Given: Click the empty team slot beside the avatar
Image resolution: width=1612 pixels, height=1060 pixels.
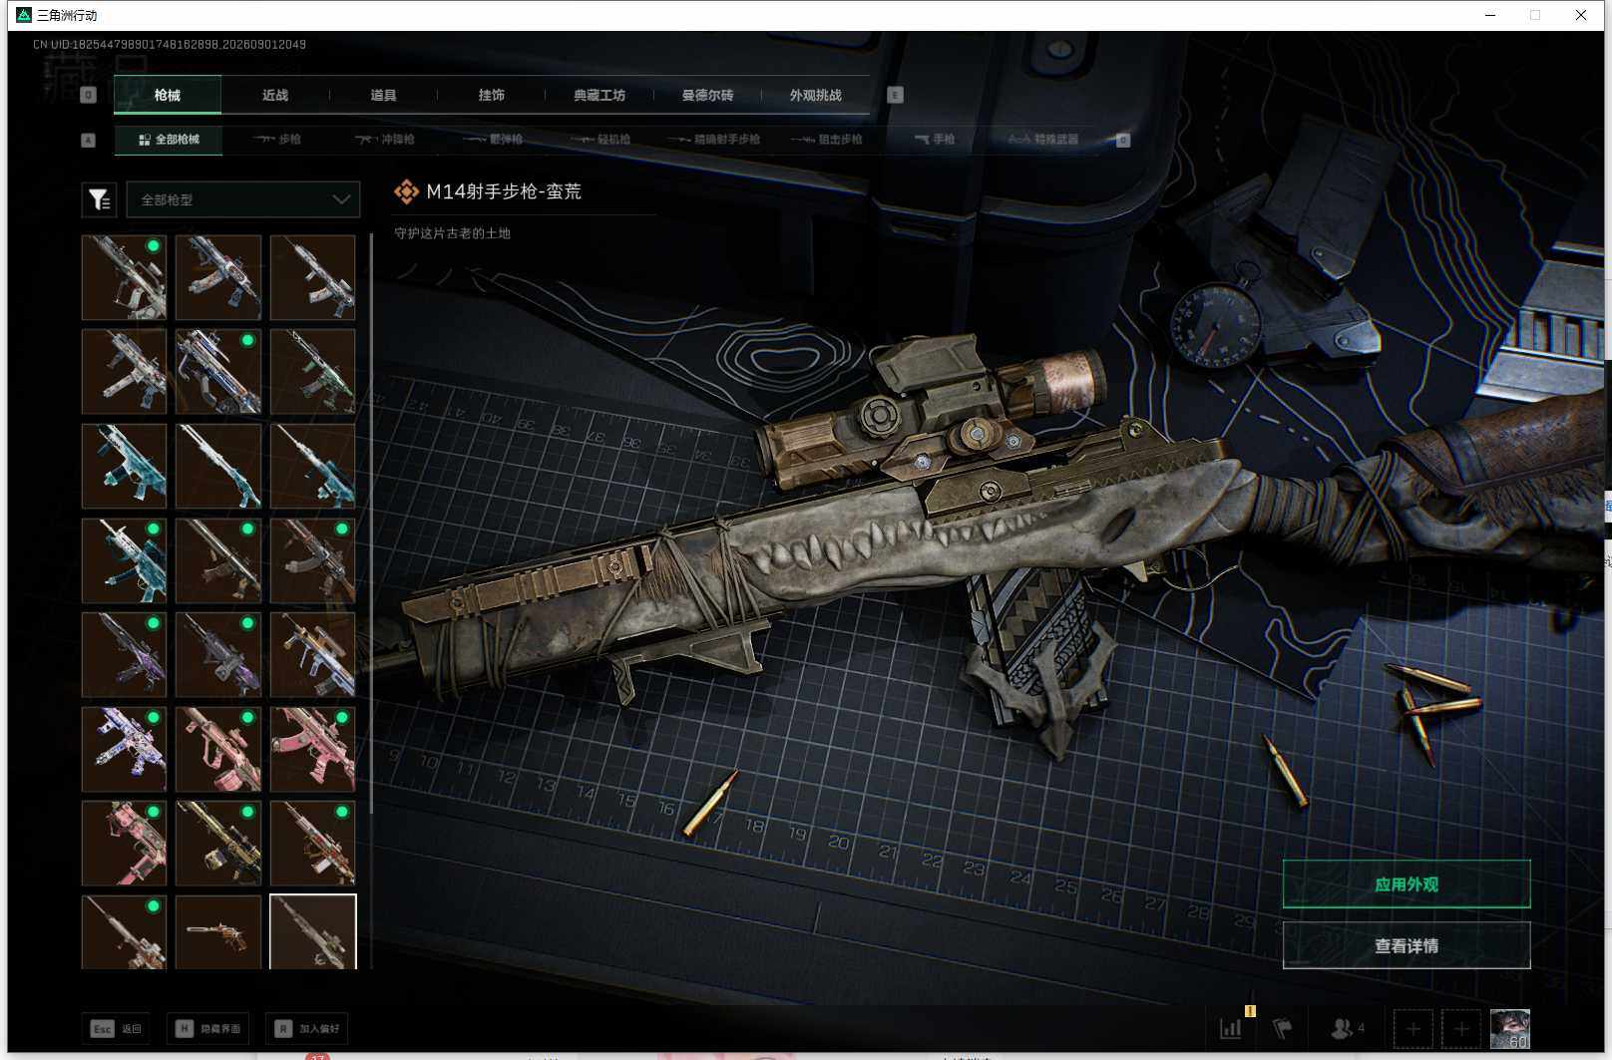Looking at the screenshot, I should pyautogui.click(x=1461, y=1029).
